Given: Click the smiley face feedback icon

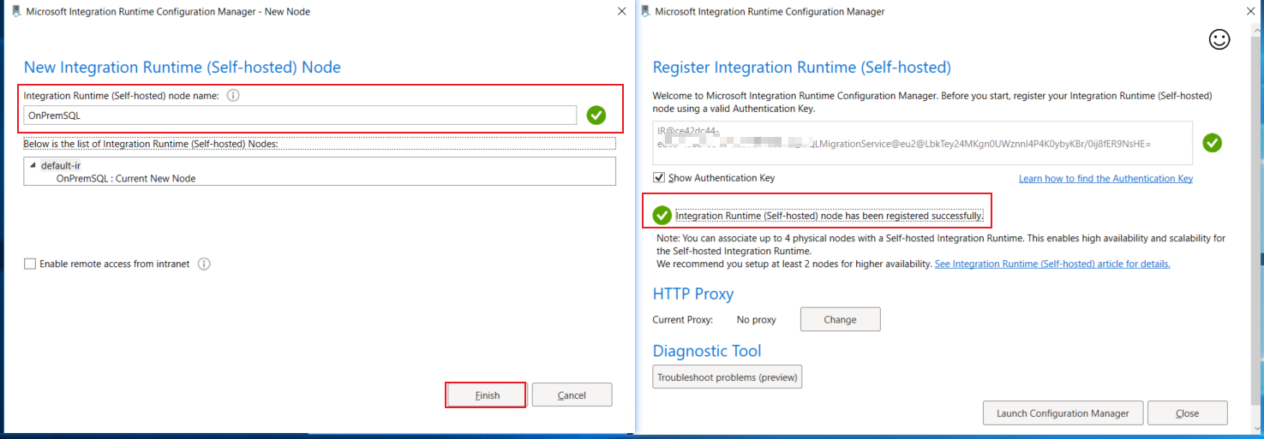Looking at the screenshot, I should 1219,39.
